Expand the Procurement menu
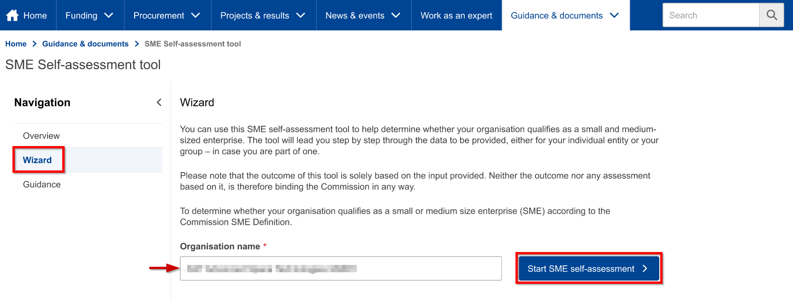 coord(167,15)
